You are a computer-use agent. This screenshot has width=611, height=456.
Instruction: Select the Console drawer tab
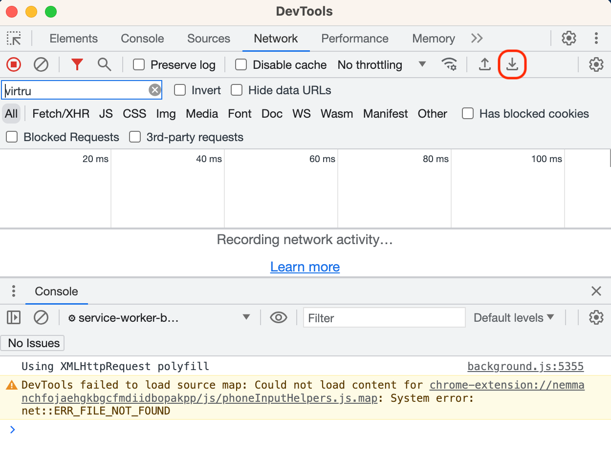point(56,291)
